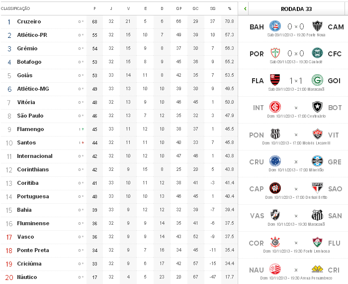Go to previous round using green arrow
The height and width of the screenshot is (284, 348).
click(x=245, y=8)
